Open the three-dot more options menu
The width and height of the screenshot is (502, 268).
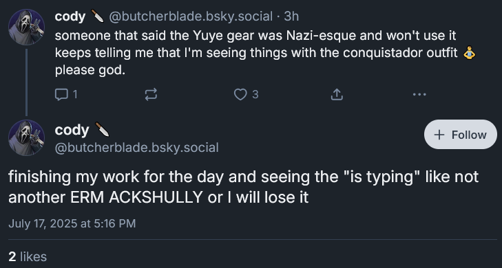coord(419,95)
